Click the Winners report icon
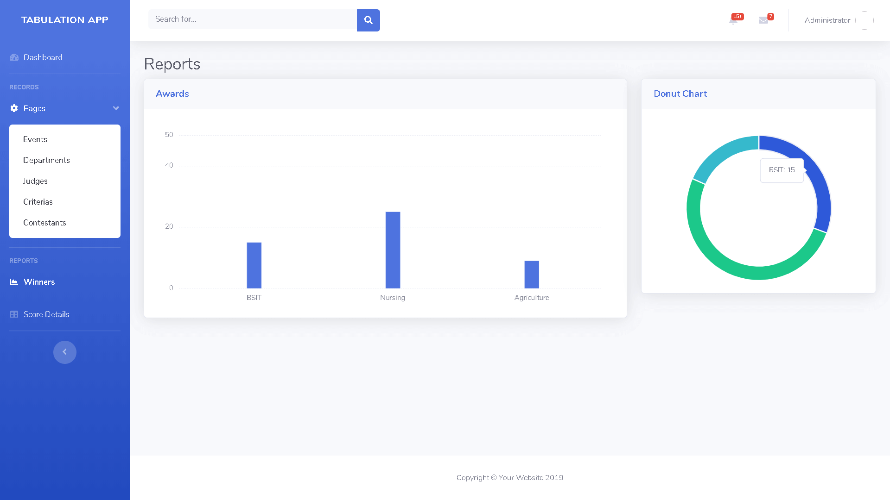This screenshot has height=500, width=890. point(13,281)
